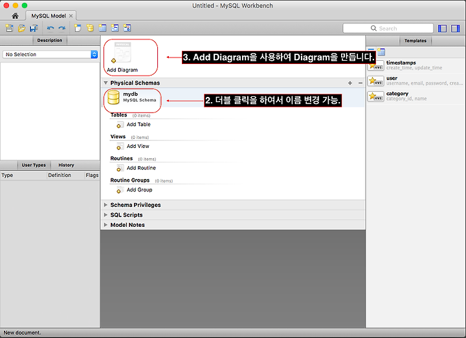Switch to the History tab
The width and height of the screenshot is (466, 338).
pos(66,165)
